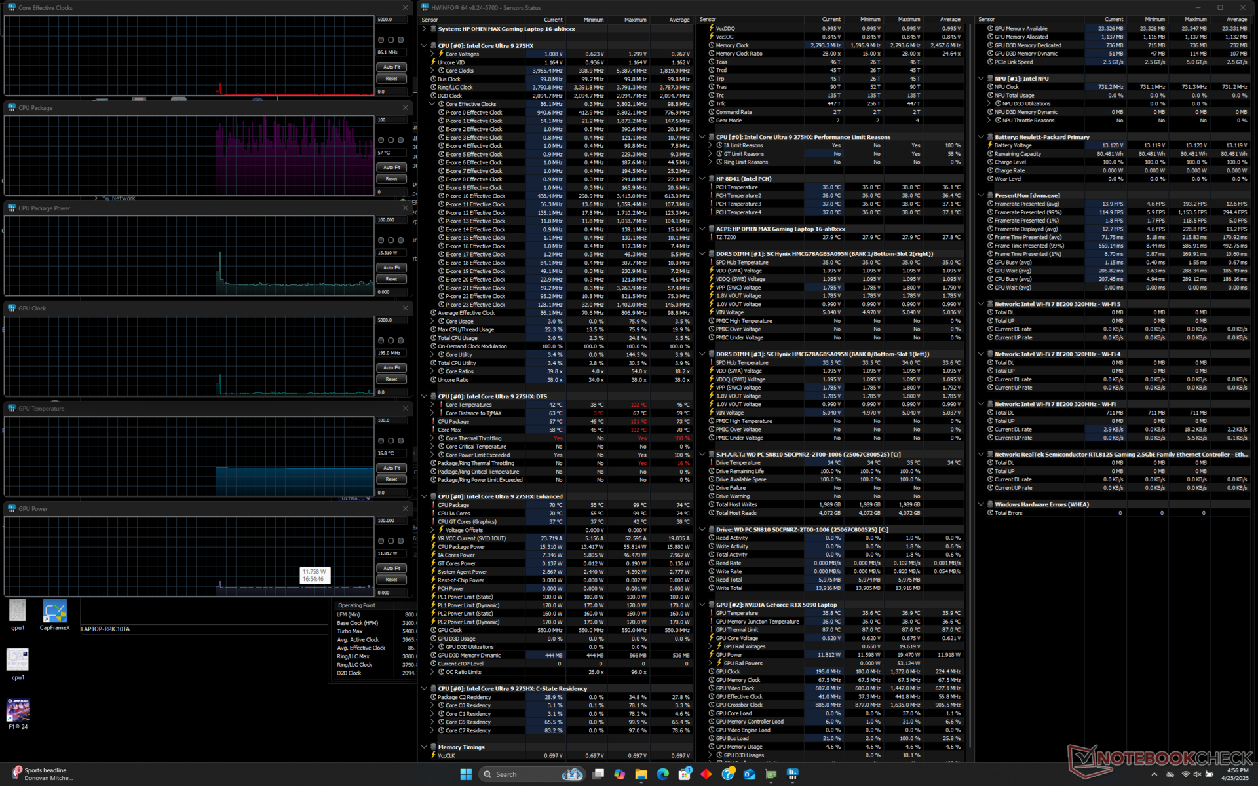Click the Windows taskbar Search box
Screen dimensions: 1258x786
pyautogui.click(x=518, y=774)
